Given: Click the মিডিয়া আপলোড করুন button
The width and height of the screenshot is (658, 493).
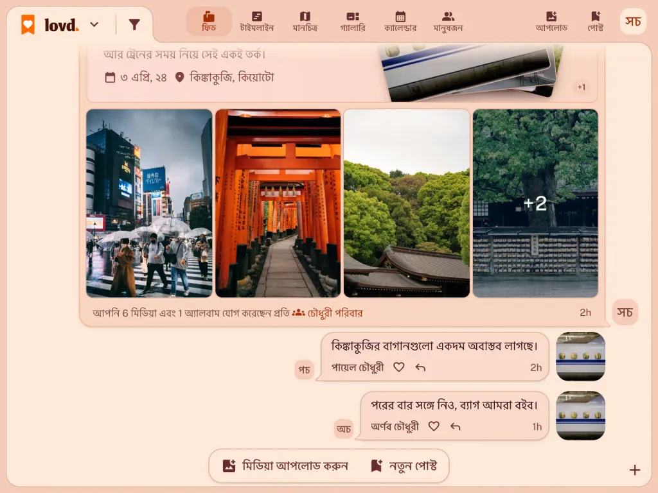Looking at the screenshot, I should click(x=285, y=466).
